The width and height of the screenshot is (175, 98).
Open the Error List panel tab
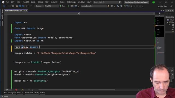20,93
